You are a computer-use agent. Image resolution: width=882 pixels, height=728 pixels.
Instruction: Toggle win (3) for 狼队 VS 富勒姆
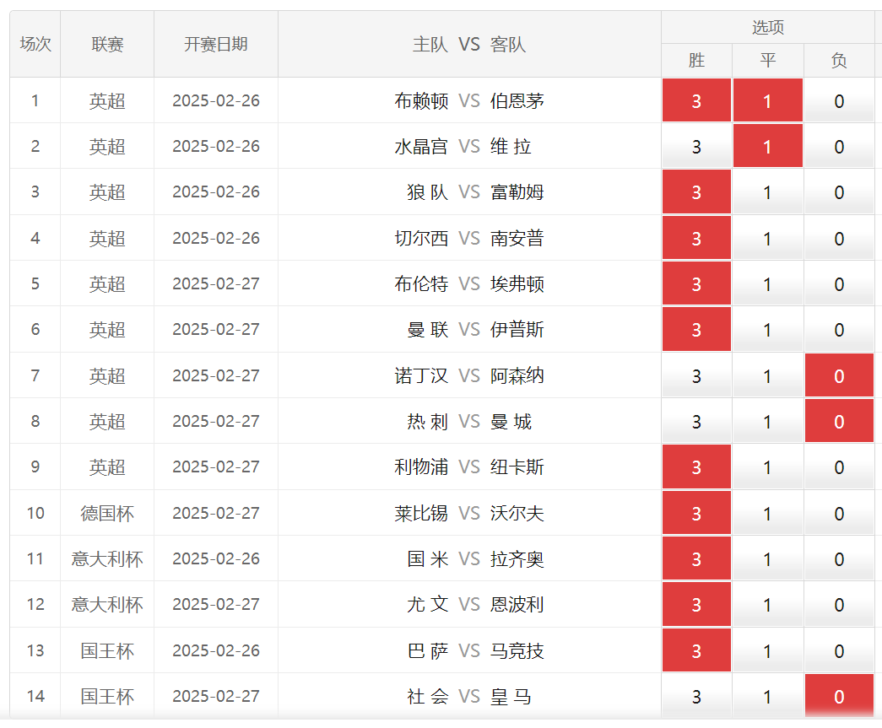click(x=696, y=191)
